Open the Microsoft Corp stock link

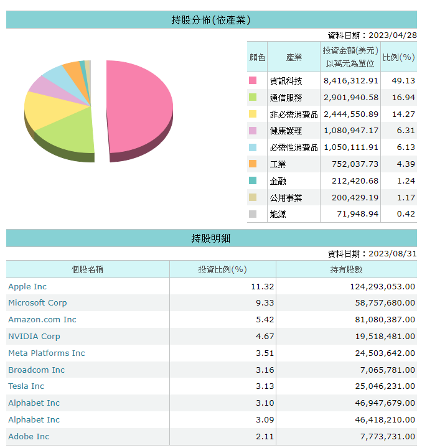(x=37, y=303)
